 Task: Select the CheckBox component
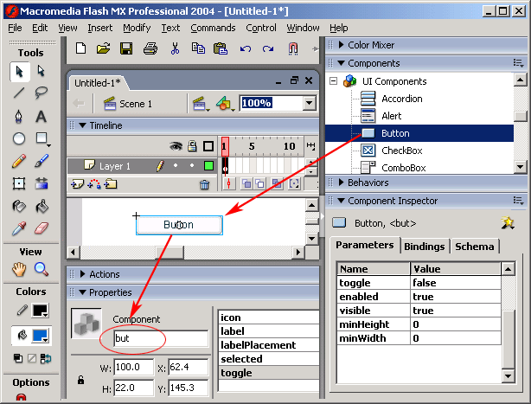point(402,151)
